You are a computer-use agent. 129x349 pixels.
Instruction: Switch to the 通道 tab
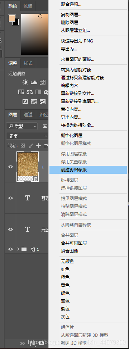point(28,115)
